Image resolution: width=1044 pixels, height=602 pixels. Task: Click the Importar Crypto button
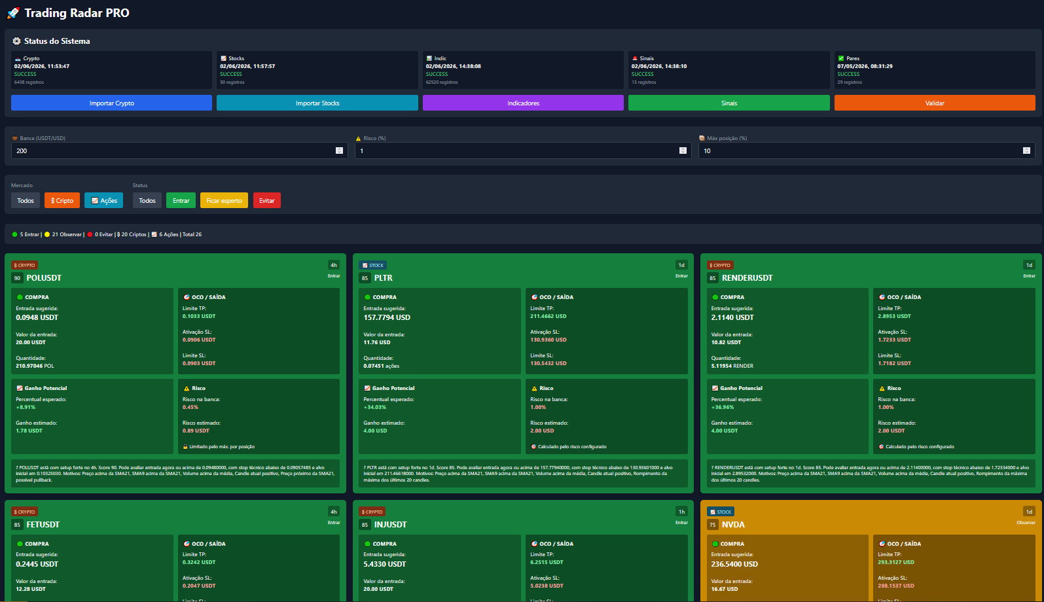coord(111,103)
